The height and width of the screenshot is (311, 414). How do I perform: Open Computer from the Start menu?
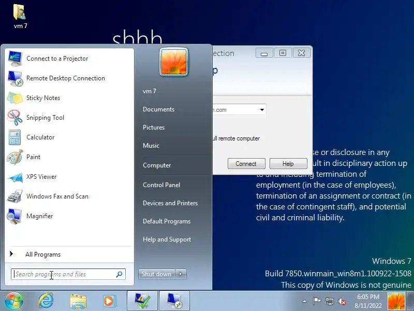click(157, 165)
